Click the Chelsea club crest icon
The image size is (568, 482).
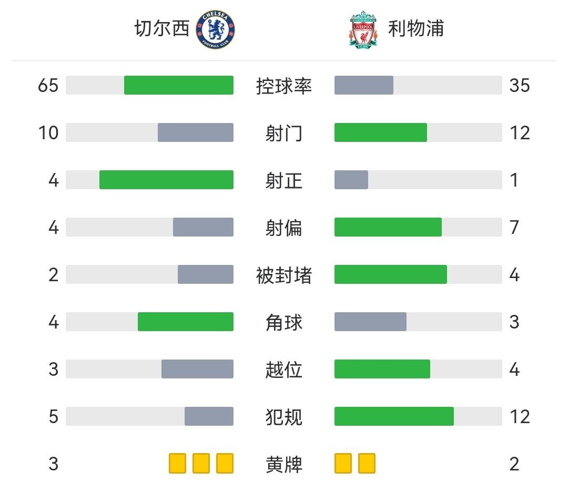[x=216, y=30]
